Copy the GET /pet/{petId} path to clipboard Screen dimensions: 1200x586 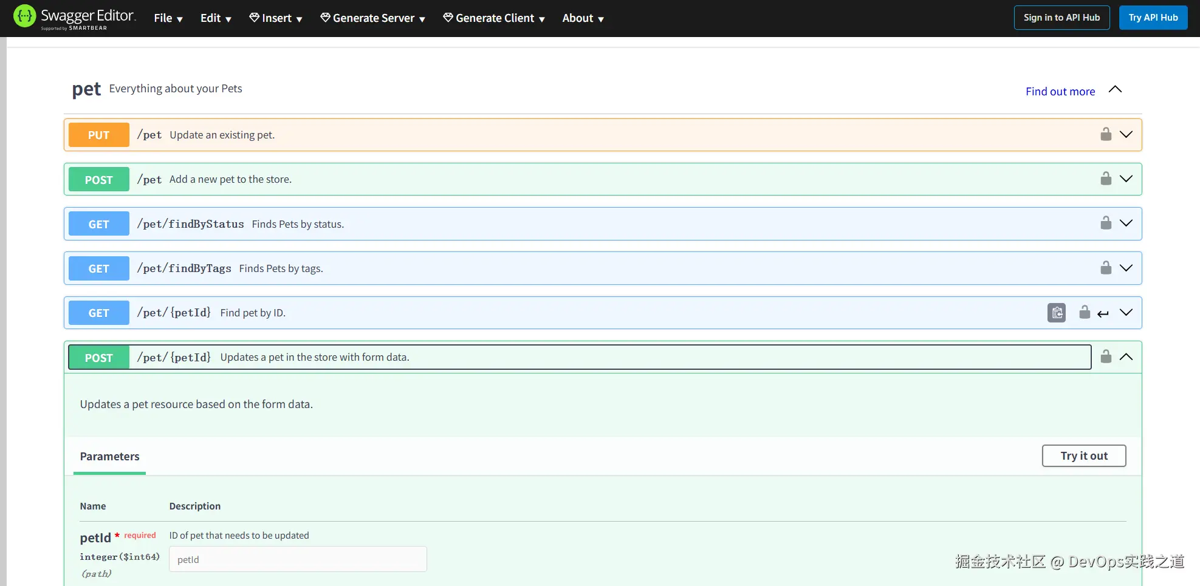(x=1057, y=313)
